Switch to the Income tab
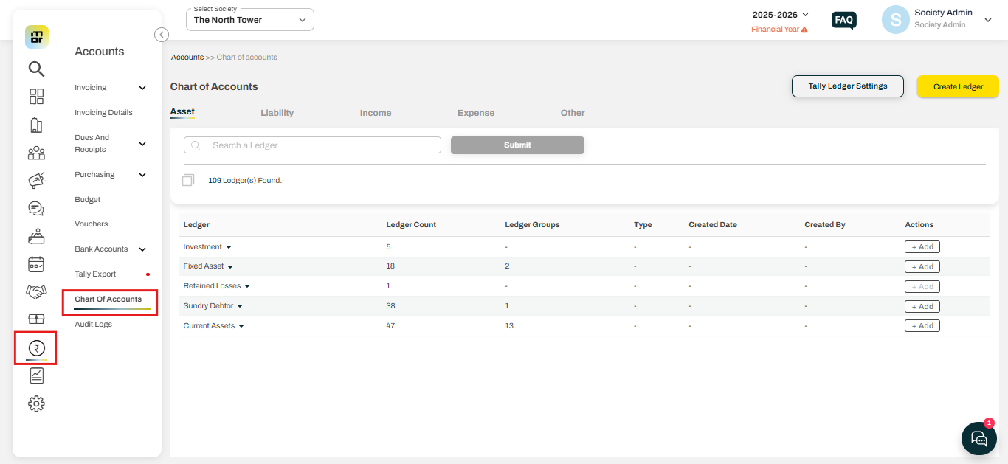Image resolution: width=1008 pixels, height=464 pixels. pos(376,113)
